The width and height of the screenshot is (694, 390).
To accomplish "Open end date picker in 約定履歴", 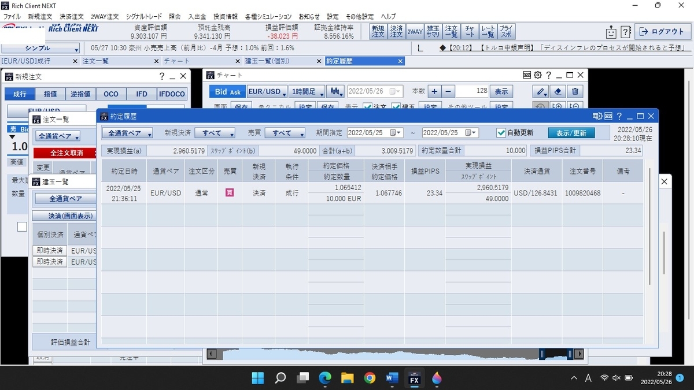I will click(x=472, y=133).
